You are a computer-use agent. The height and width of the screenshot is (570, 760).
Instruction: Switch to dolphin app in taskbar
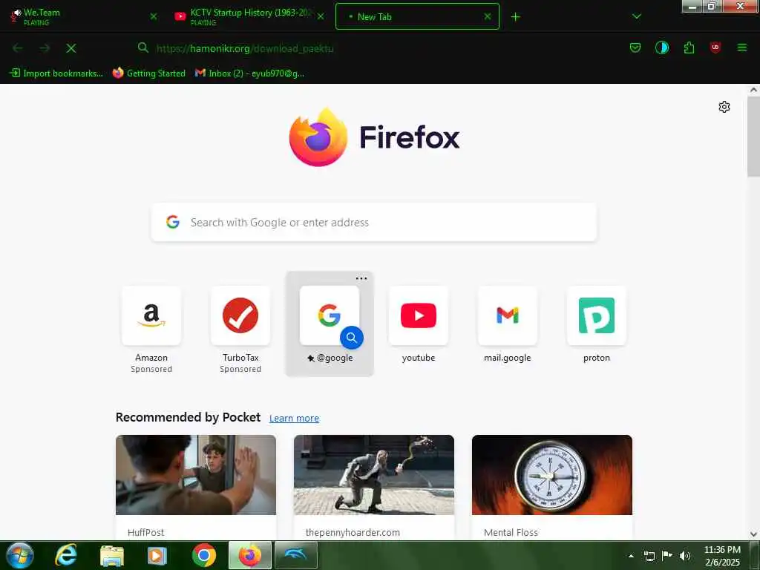296,555
